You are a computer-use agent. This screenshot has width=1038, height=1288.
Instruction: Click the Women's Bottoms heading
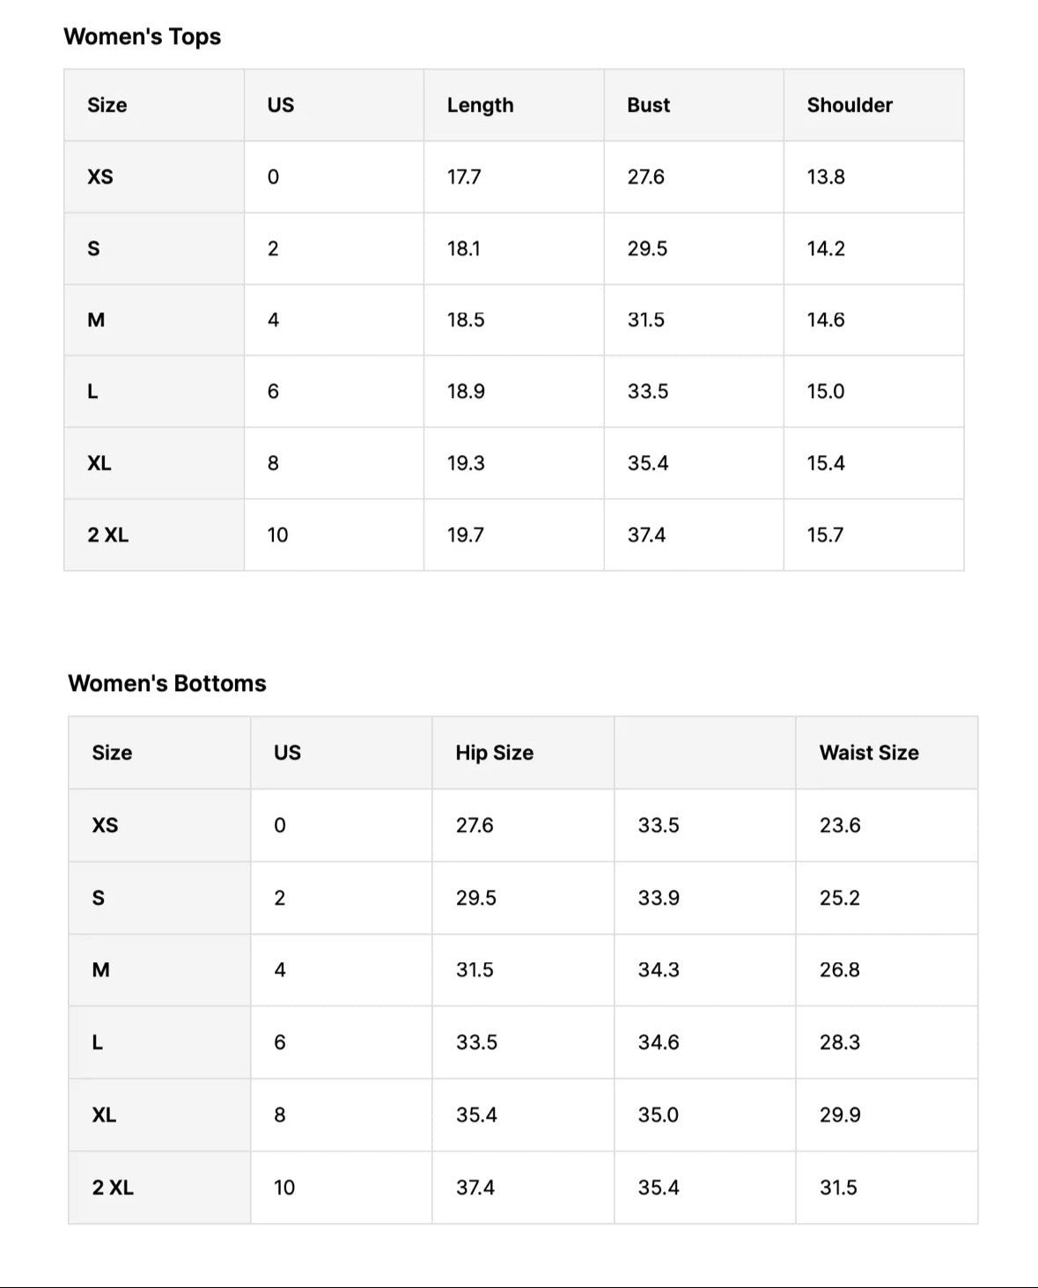click(166, 683)
